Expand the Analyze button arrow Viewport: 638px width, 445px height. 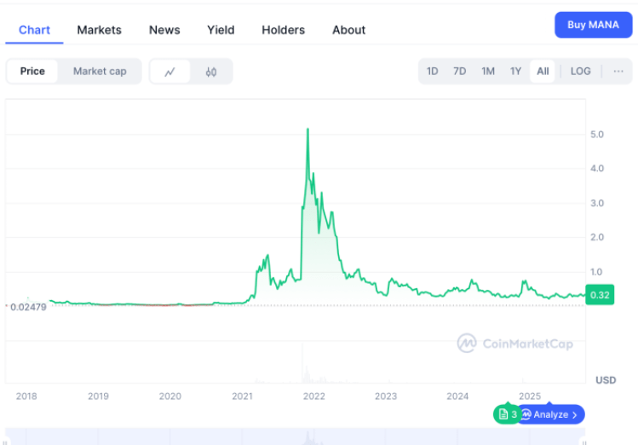pos(575,414)
